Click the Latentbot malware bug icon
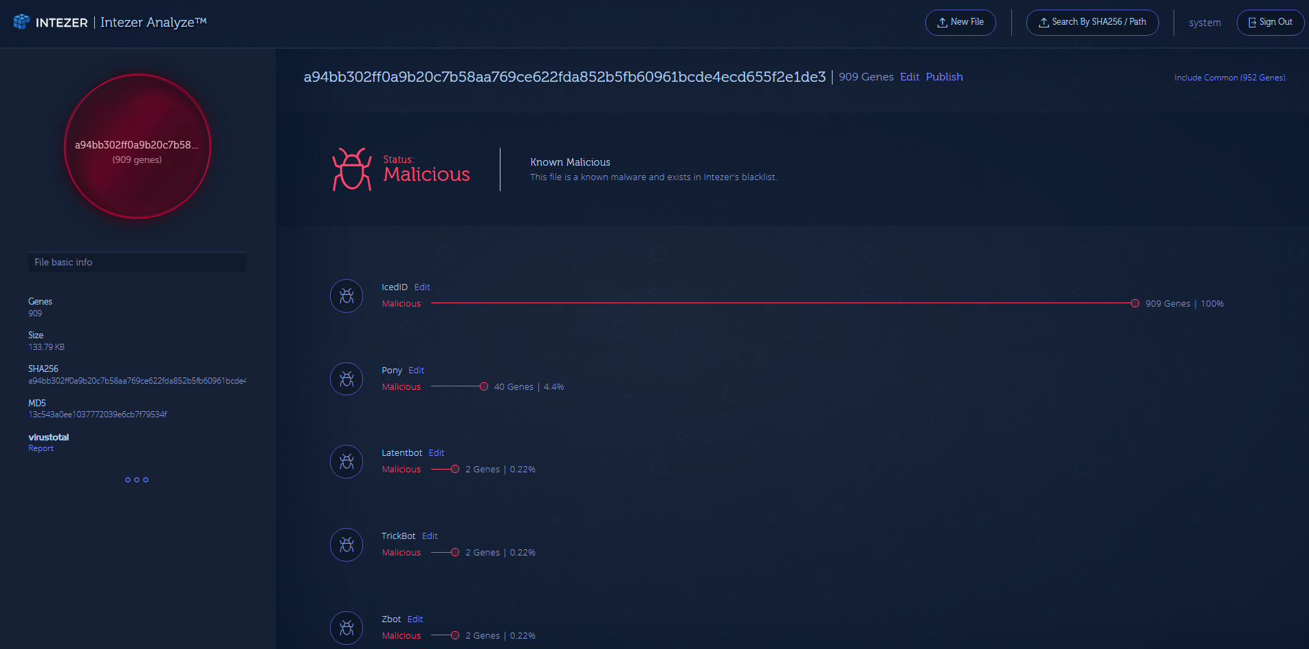 pos(346,461)
